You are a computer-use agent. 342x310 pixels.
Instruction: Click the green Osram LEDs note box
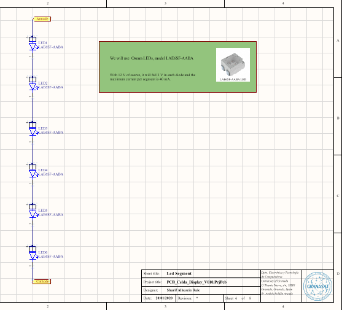click(x=177, y=67)
